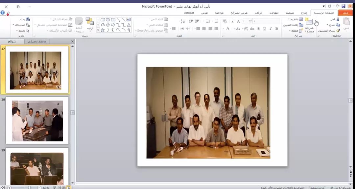Switch to the Insert (إدراج) ribbon tab
This screenshot has width=355, height=189.
coord(304,13)
